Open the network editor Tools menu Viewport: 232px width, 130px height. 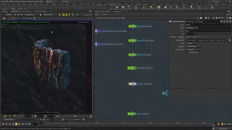pos(113,18)
